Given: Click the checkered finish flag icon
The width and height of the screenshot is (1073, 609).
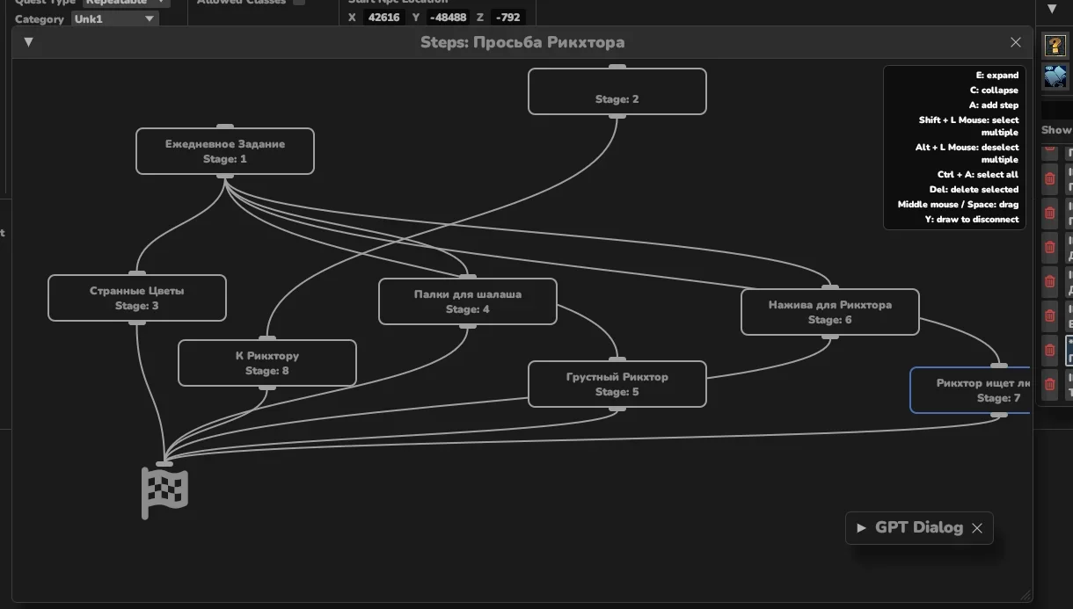Looking at the screenshot, I should pos(165,493).
